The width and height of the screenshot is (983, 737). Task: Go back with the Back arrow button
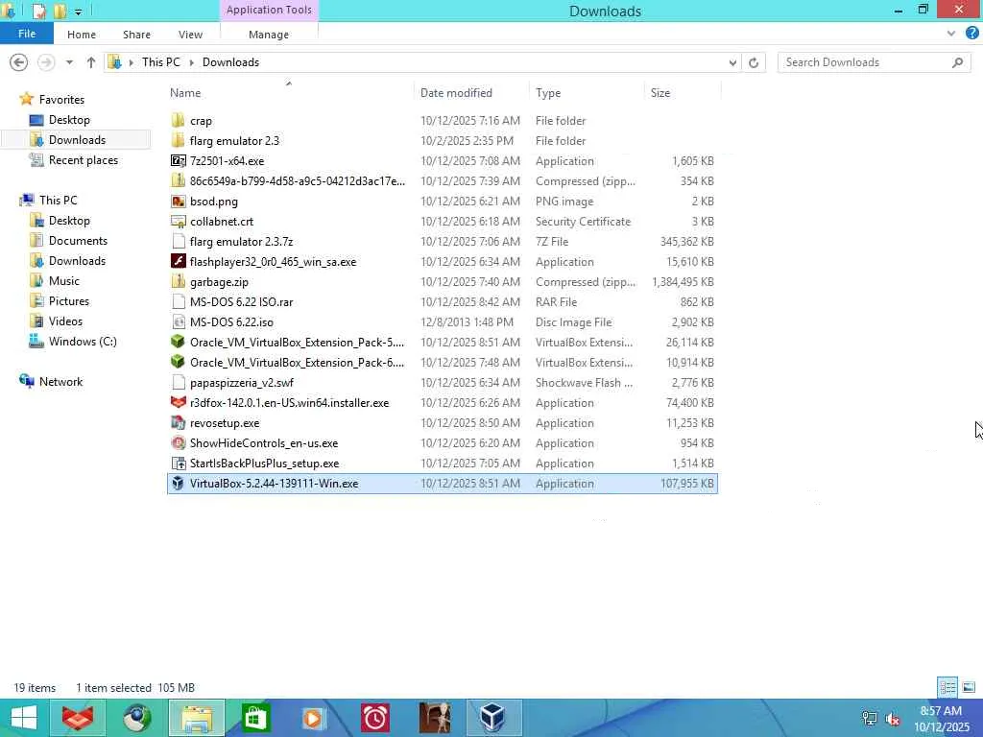point(19,62)
